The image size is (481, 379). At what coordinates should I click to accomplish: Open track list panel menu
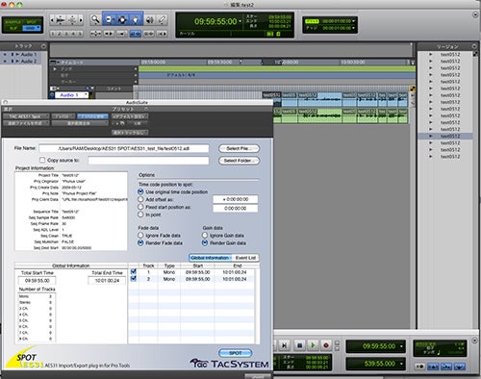pyautogui.click(x=43, y=46)
